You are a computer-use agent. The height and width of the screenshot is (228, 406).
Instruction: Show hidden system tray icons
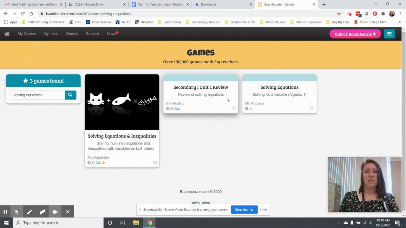(x=339, y=223)
